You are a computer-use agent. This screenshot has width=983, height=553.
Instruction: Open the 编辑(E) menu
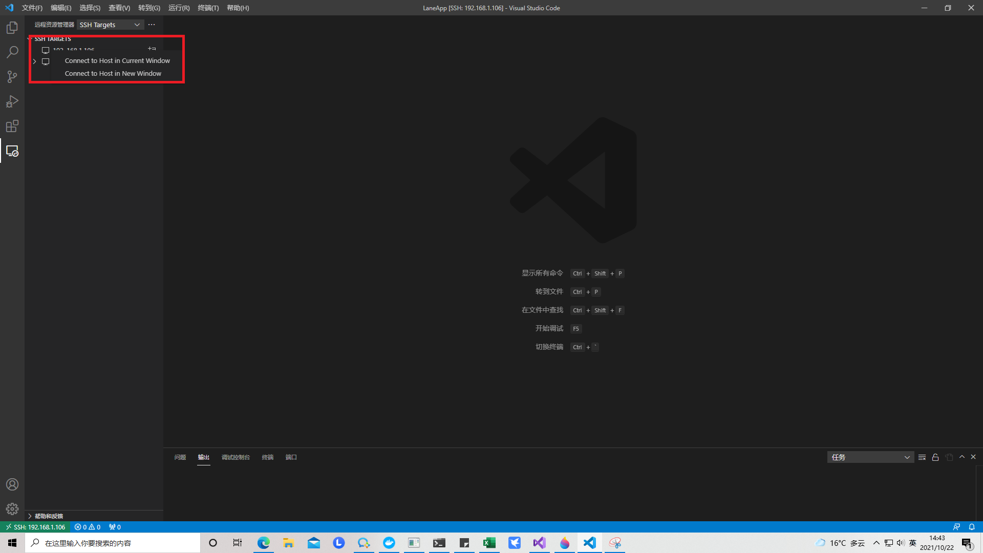(61, 8)
